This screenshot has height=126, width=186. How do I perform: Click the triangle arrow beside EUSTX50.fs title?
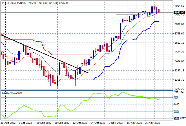coord(3,3)
